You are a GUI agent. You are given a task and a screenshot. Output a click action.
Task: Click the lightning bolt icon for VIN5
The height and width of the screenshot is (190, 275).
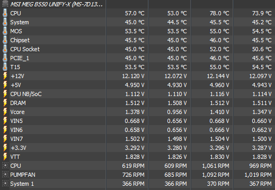(x=5, y=121)
